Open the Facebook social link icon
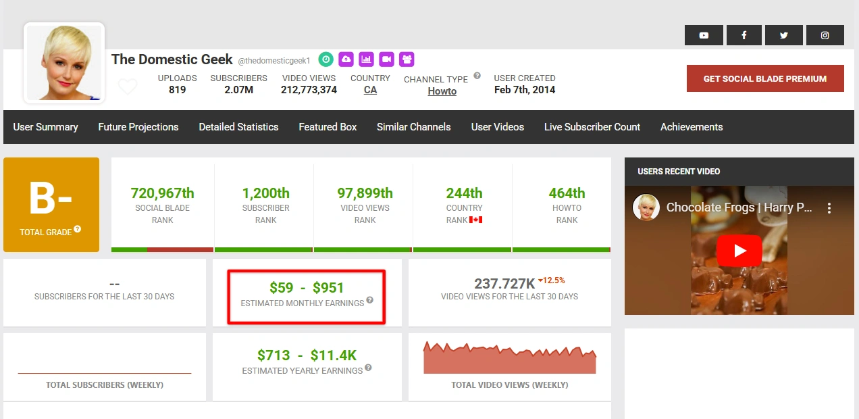 (x=744, y=35)
